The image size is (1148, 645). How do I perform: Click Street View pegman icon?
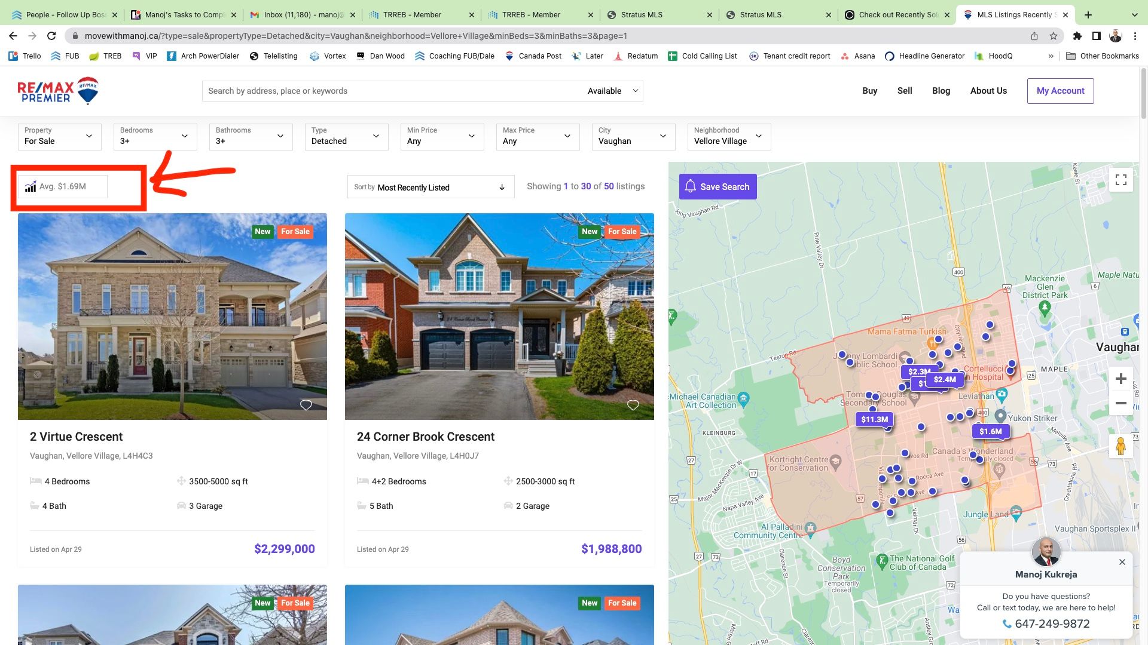(1120, 446)
